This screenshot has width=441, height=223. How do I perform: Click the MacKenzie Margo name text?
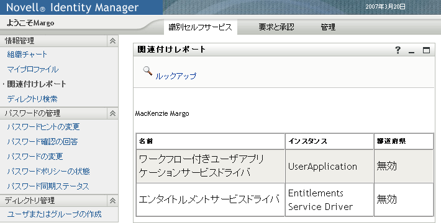[x=162, y=113]
